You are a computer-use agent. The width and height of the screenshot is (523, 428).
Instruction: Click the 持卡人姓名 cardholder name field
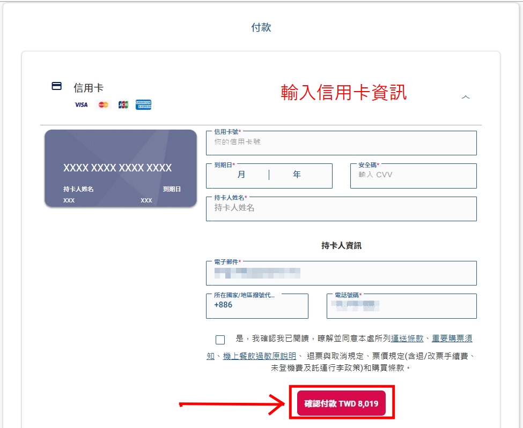(341, 208)
